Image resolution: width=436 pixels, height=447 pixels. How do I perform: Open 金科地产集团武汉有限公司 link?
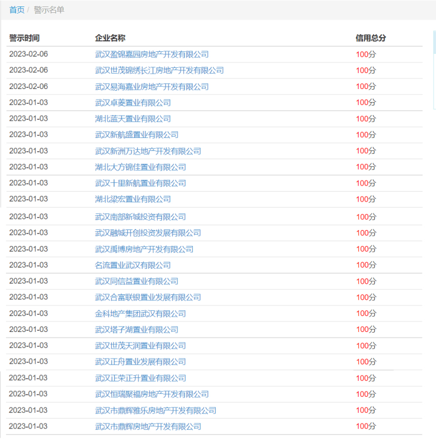(x=140, y=313)
